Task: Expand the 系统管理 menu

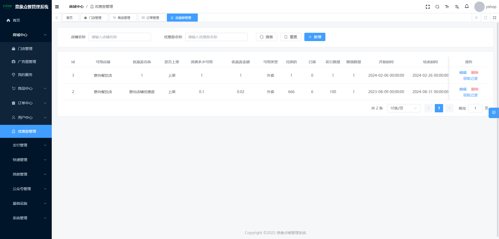Action: pyautogui.click(x=26, y=218)
